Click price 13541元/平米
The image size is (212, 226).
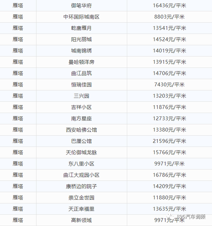click(169, 28)
